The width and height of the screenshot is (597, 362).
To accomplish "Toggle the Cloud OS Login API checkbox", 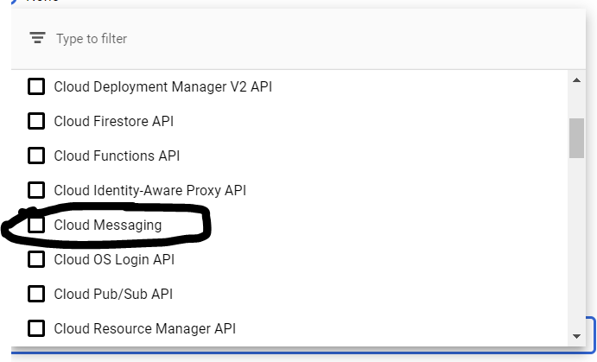I will pos(36,259).
